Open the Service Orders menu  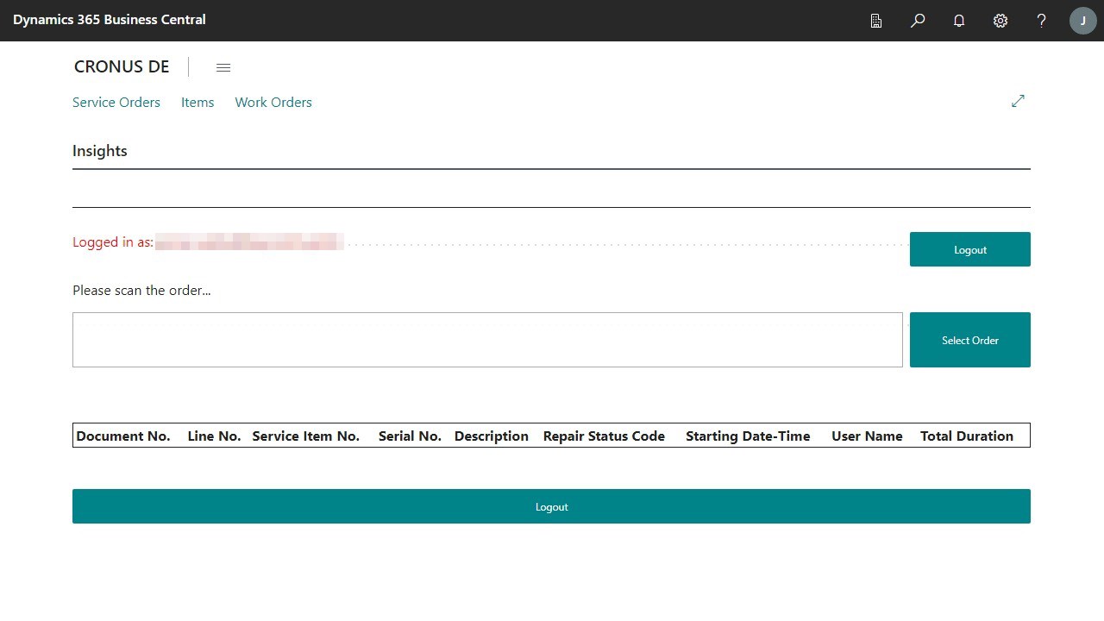[x=116, y=102]
